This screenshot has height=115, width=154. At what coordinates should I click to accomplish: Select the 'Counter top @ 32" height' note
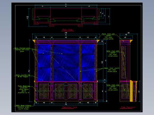(23, 76)
